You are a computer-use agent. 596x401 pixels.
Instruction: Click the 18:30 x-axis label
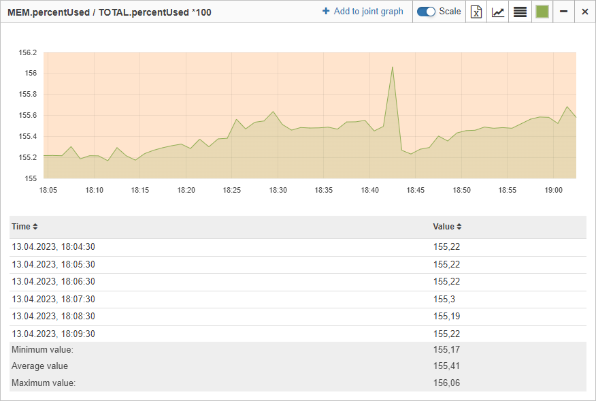278,190
